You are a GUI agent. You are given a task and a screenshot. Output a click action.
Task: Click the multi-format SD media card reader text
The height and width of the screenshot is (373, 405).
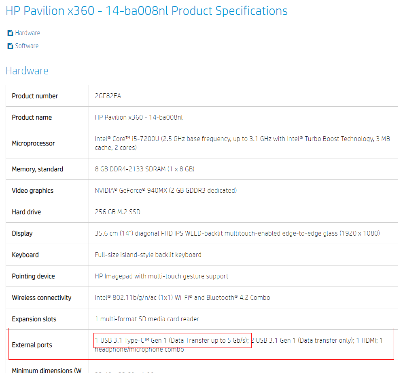coord(147,319)
